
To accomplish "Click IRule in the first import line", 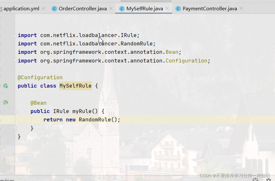I will 129,35.
